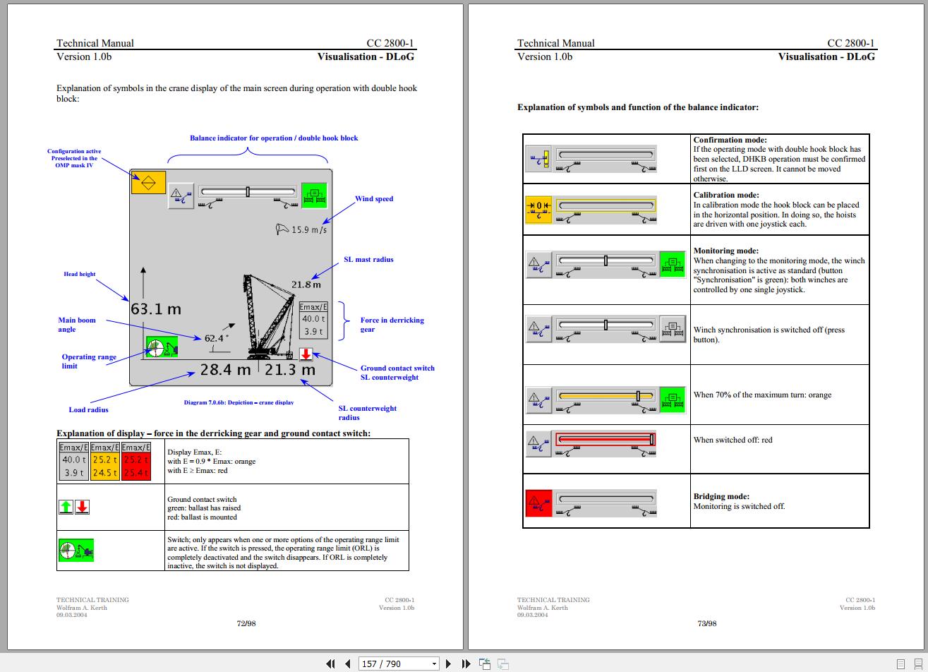Select the rotate clockwise toolbar icon
This screenshot has height=672, width=928.
(502, 664)
